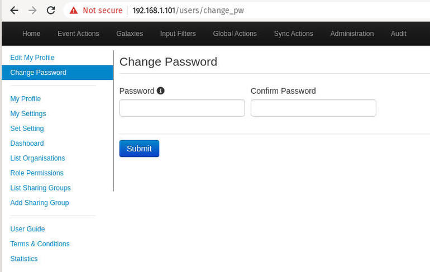Click the browser back arrow
The width and height of the screenshot is (430, 272).
click(15, 11)
